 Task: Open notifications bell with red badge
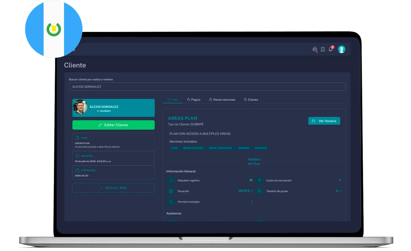pyautogui.click(x=331, y=49)
